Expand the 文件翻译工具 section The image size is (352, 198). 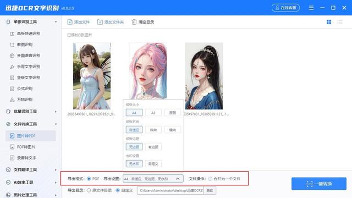[x=56, y=170]
